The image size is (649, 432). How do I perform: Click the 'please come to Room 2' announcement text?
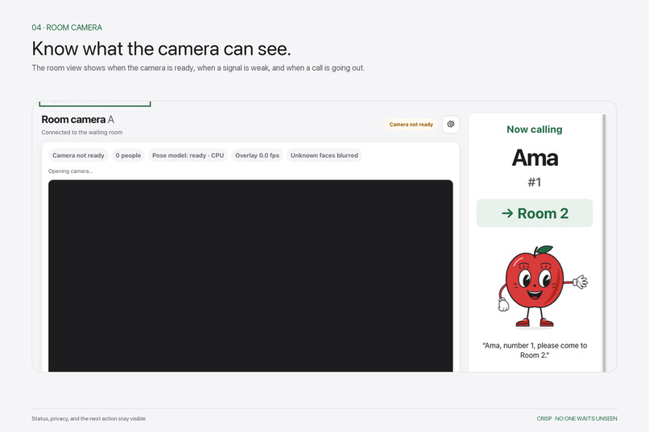pyautogui.click(x=535, y=350)
